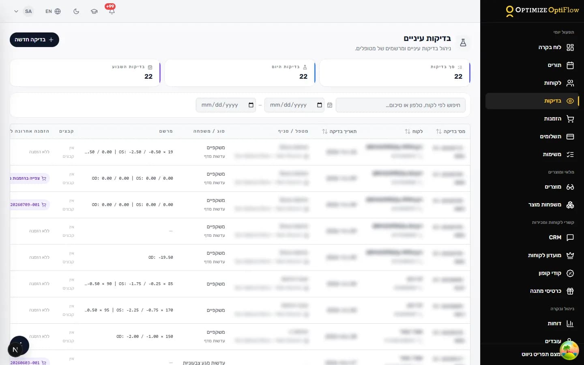
Task: Click the flask icon beside בדיקות עיניים title
Action: [x=463, y=43]
